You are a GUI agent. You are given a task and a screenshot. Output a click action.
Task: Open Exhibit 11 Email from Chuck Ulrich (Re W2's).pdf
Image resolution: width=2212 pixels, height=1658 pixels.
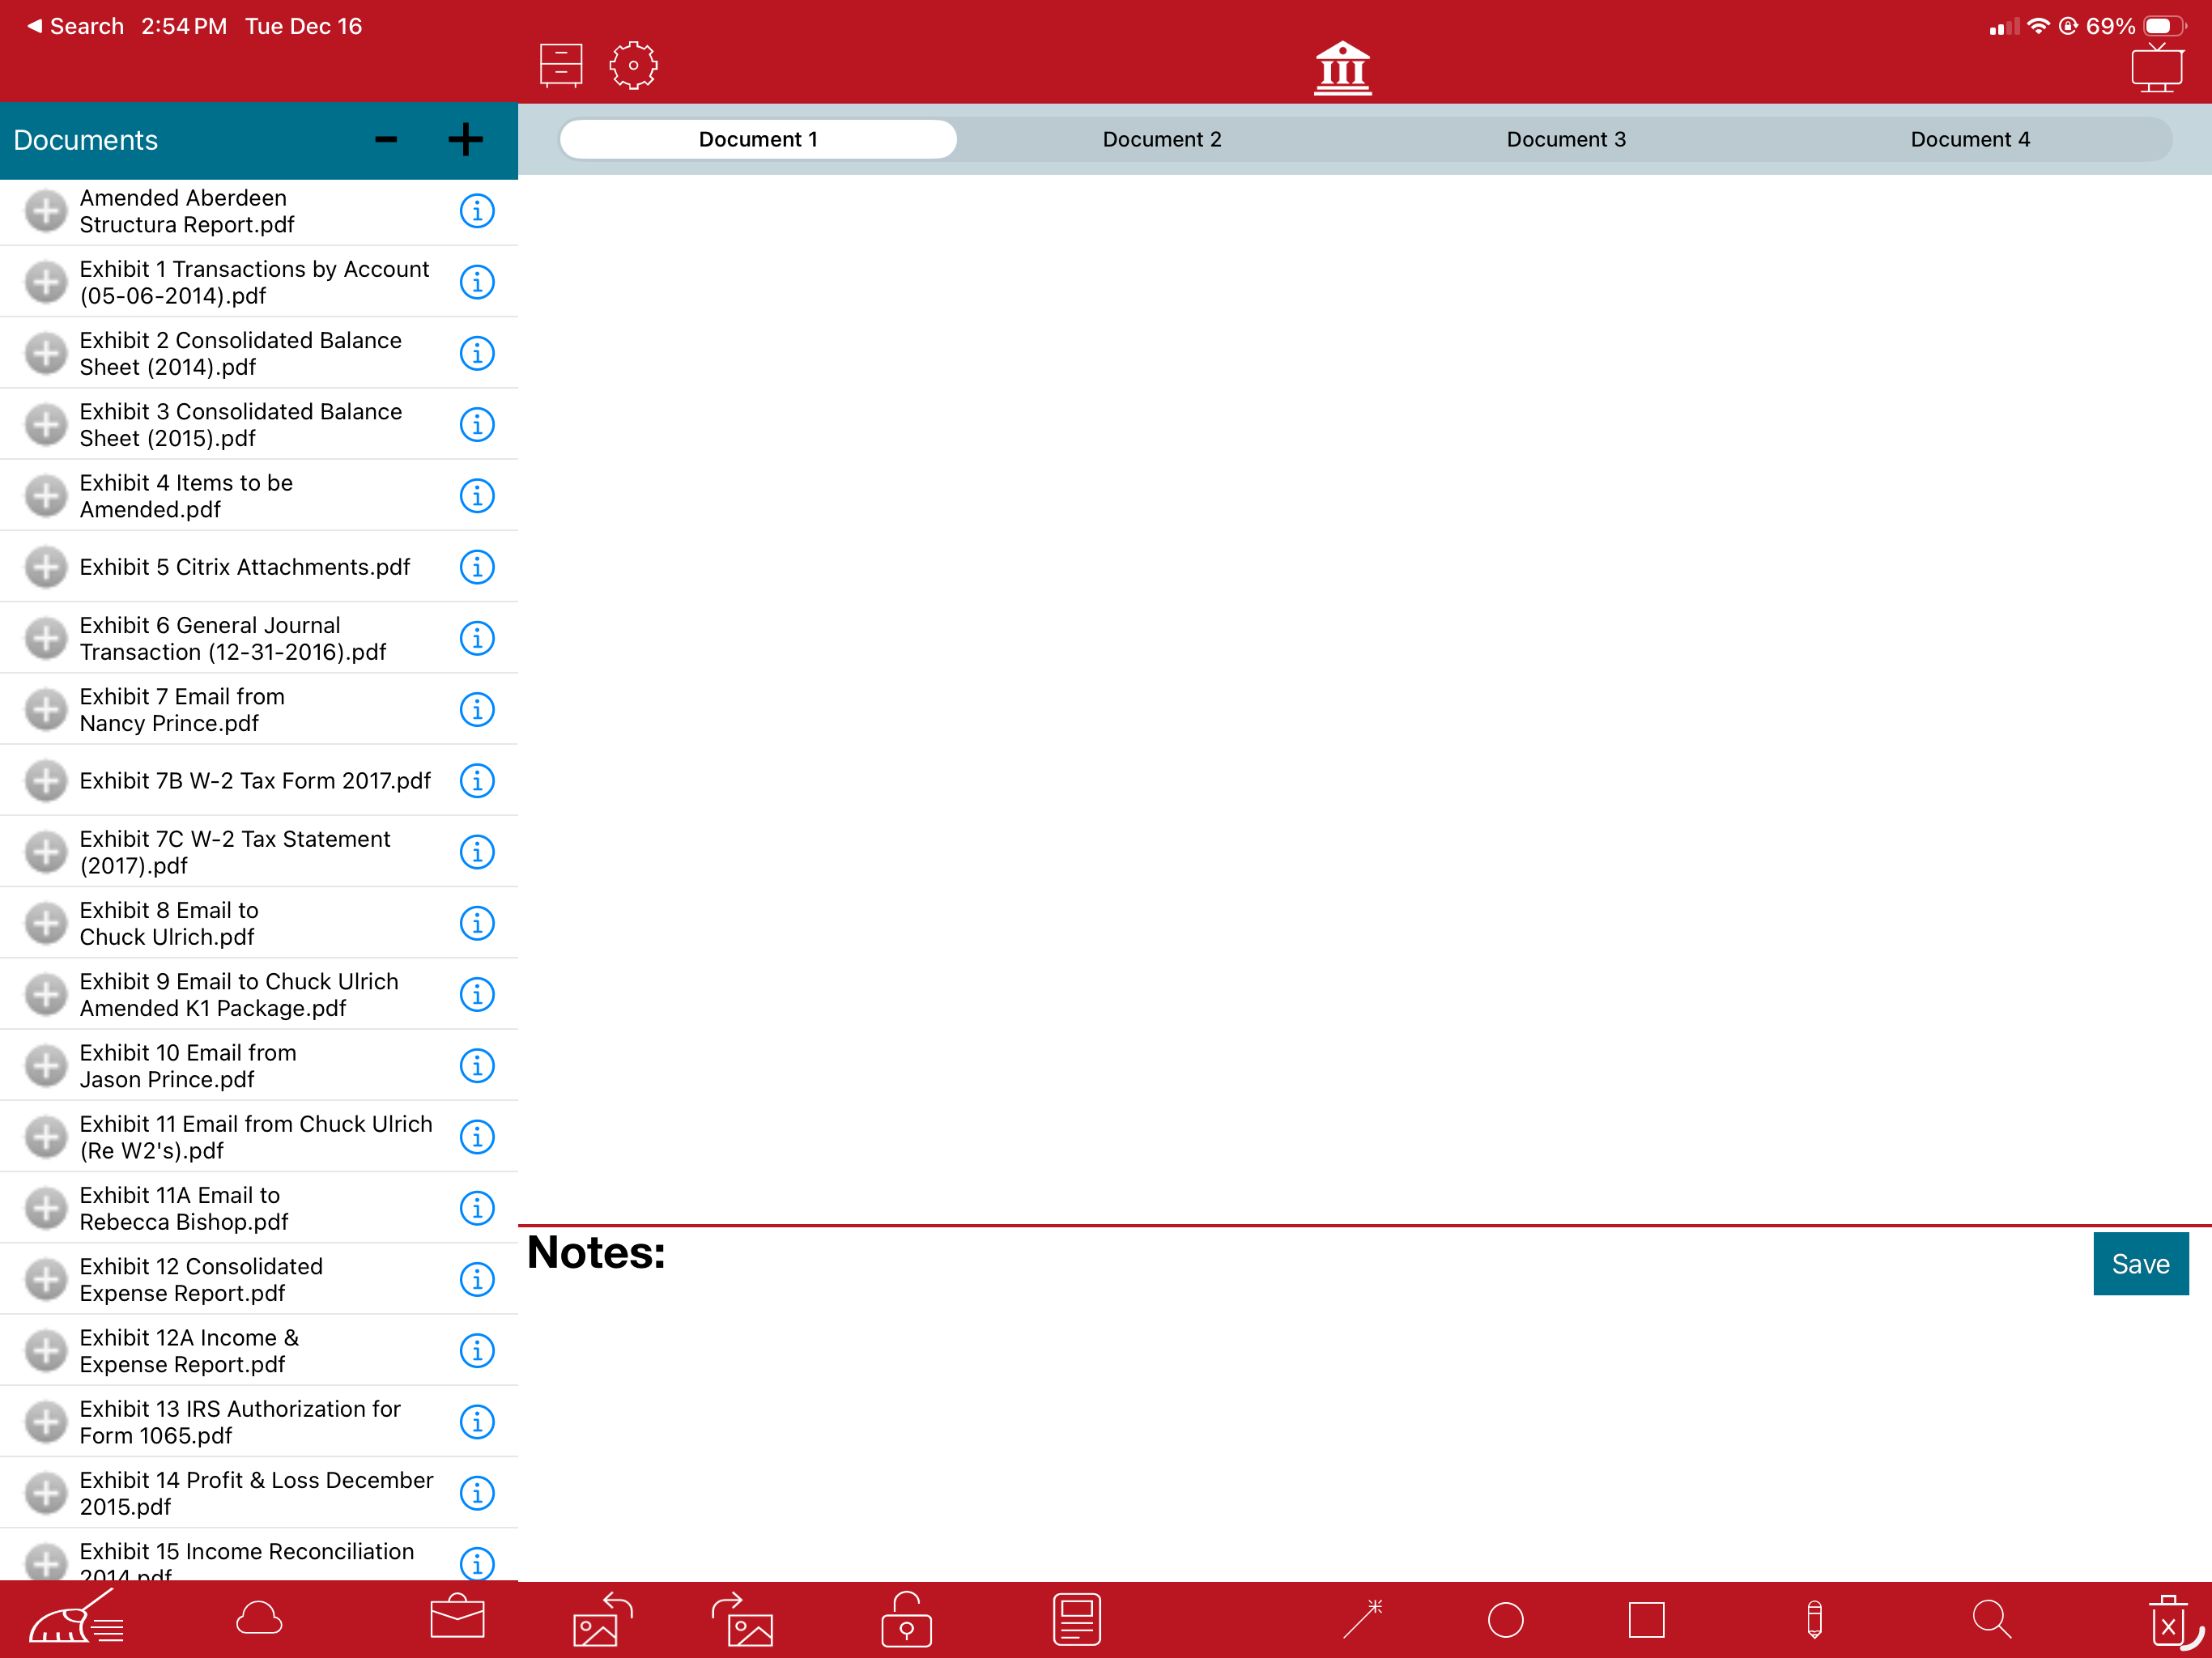click(256, 1137)
